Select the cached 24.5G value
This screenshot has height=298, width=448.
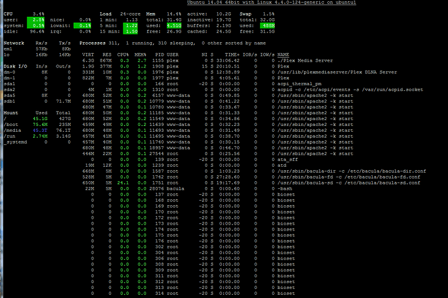pos(223,31)
